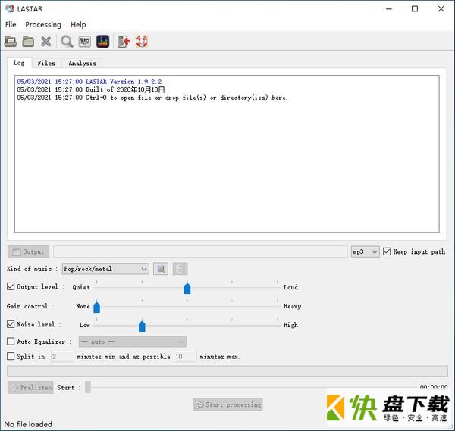This screenshot has height=431, width=455.
Task: Click the exit door toolbar icon
Action: [x=124, y=42]
